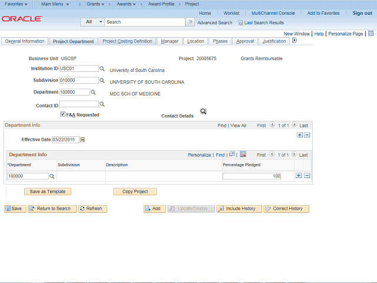Open Subdivision lookup magnifier
Viewport: 377px width, 283px height.
[x=102, y=81]
